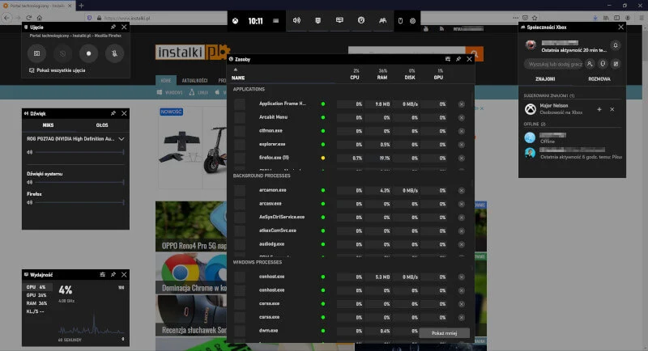Click the record last 30 seconds button
The height and width of the screenshot is (351, 648).
coord(62,53)
